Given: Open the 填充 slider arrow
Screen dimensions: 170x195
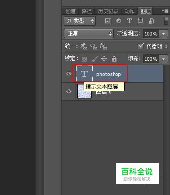Looking at the screenshot, I should (163, 59).
